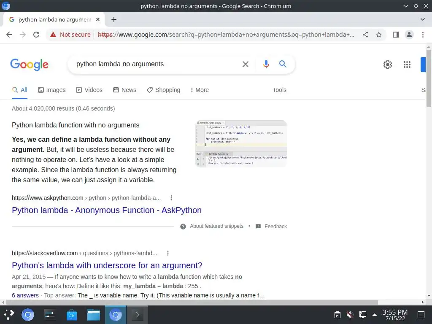Reload the current page
The width and height of the screenshot is (432, 324).
tap(36, 35)
